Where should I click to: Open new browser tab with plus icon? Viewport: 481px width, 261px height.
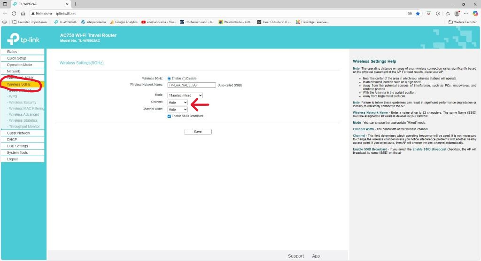pos(76,4)
